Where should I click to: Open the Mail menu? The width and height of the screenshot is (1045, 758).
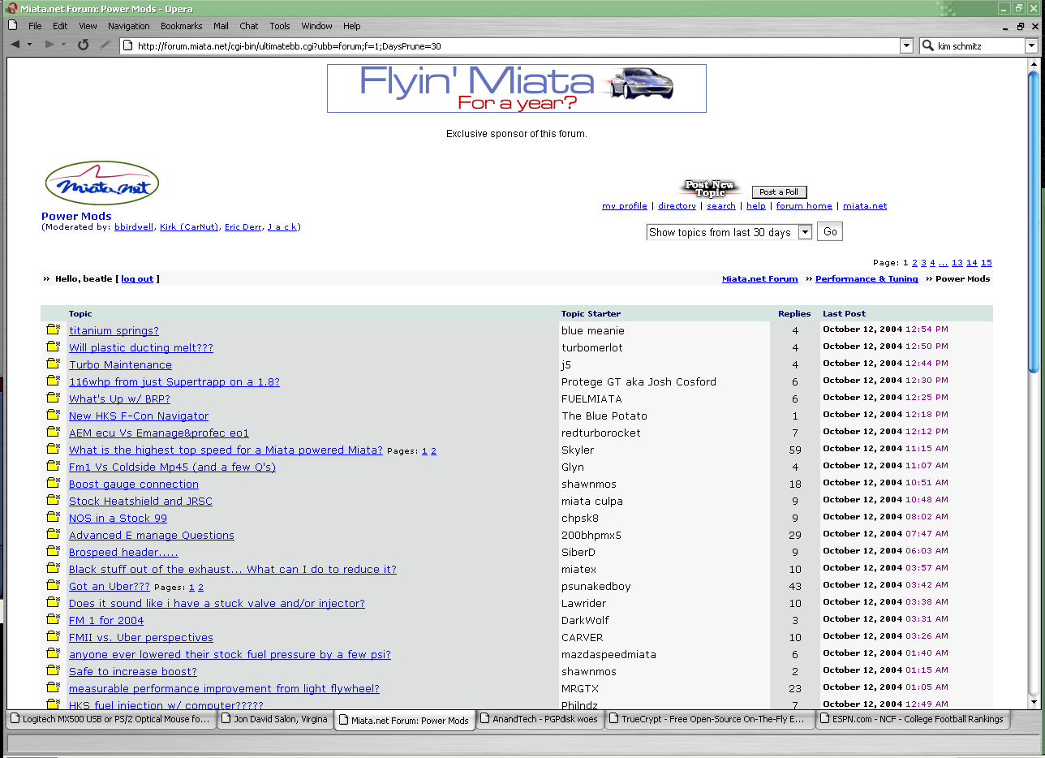pyautogui.click(x=221, y=26)
